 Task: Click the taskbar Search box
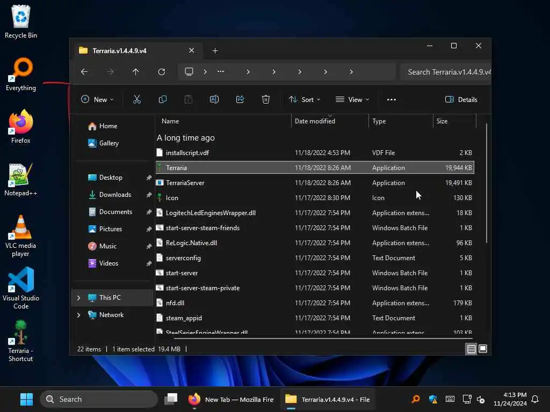click(99, 399)
